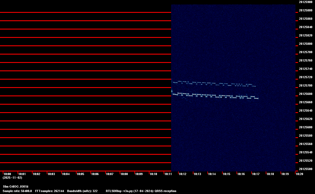
Task: Click the date label (2025-11-02)
Action: tap(13, 178)
